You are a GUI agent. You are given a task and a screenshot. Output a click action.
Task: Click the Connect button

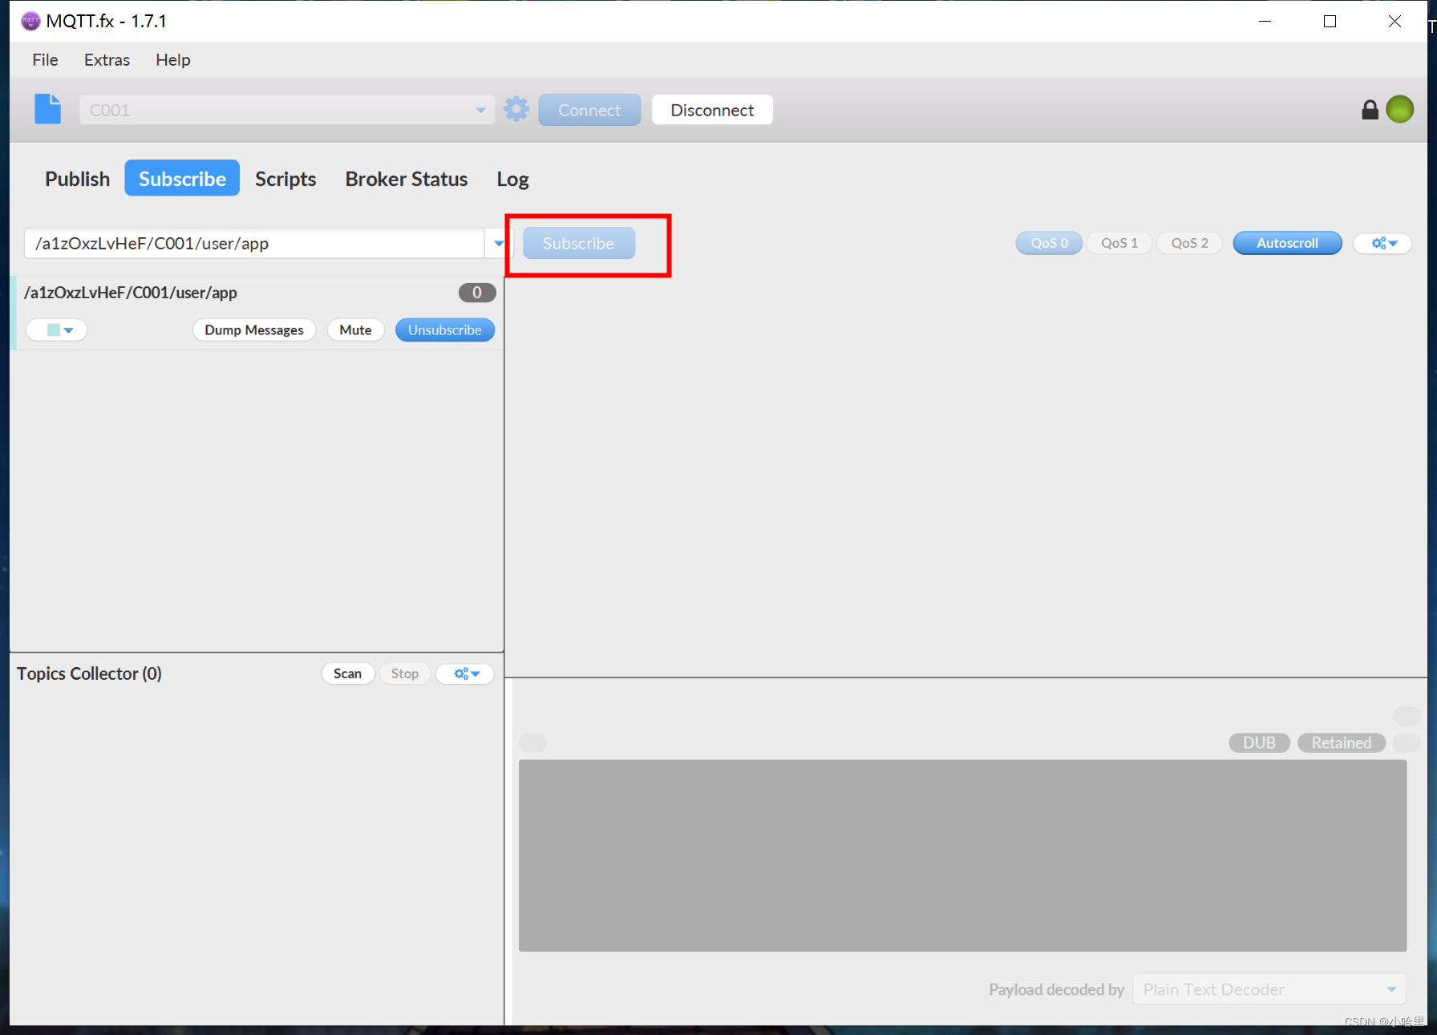click(x=589, y=110)
